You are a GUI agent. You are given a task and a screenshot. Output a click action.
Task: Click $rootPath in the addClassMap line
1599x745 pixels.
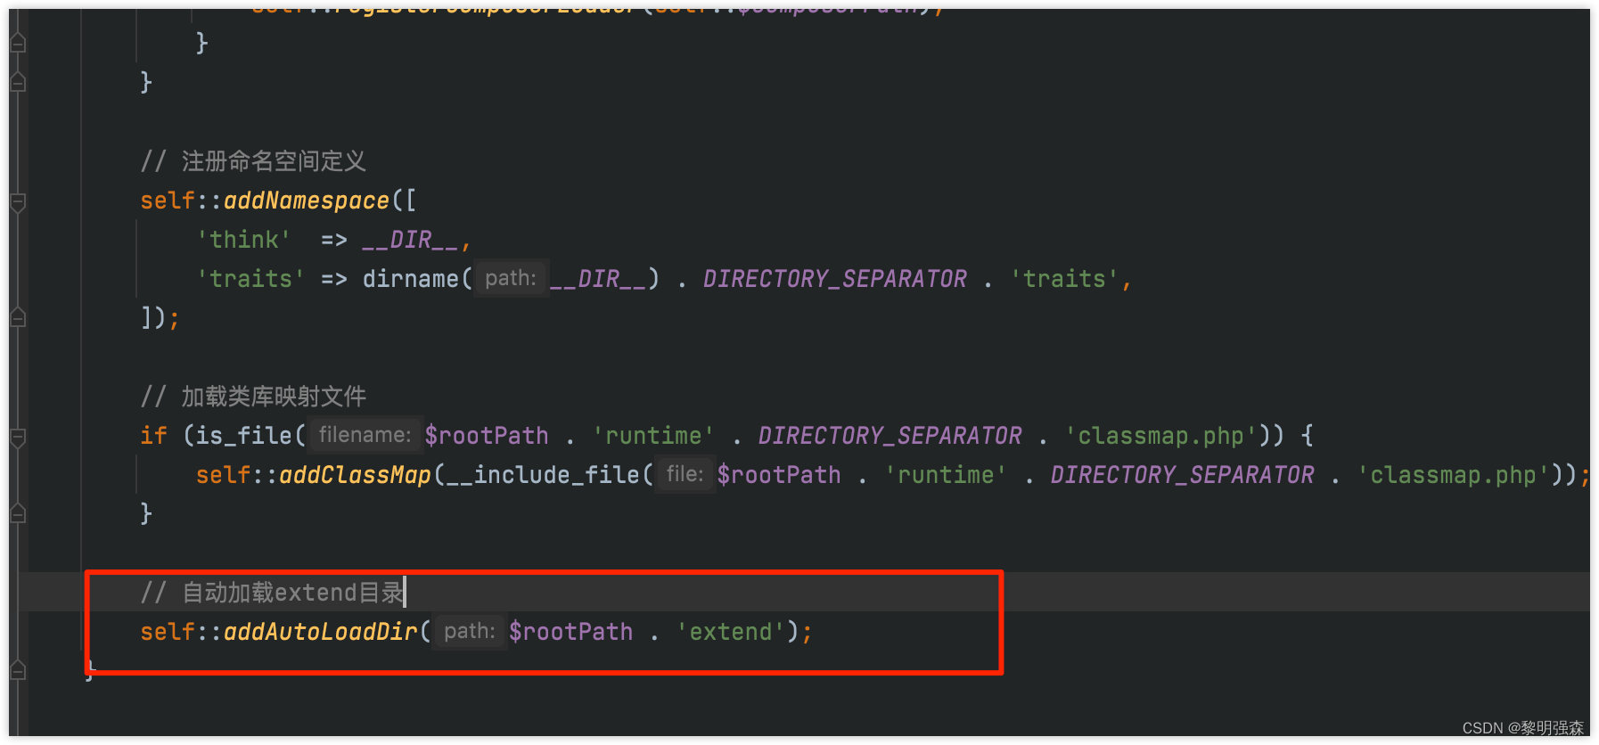point(779,475)
